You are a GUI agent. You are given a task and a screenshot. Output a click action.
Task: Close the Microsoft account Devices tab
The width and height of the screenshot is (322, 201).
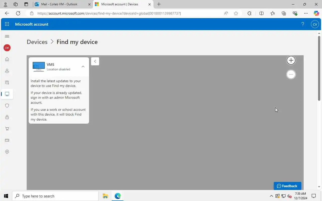tap(149, 4)
